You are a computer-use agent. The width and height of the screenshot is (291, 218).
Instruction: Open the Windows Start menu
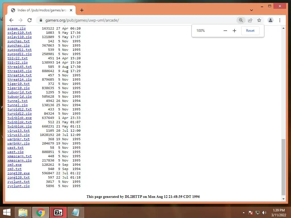click(7, 212)
